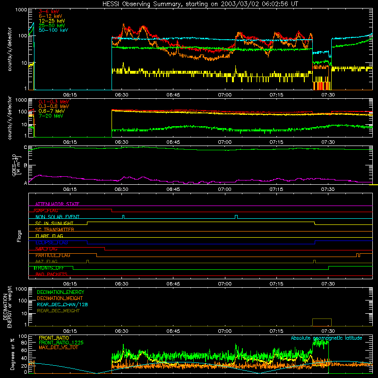Click the REAR_DEC_CHAN/128 legend label
Image resolution: width=378 pixels, height=378 pixels.
tap(62, 304)
